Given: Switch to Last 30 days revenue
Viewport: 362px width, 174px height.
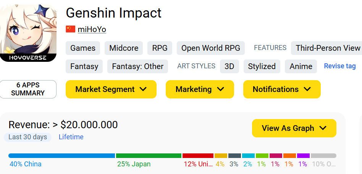Looking at the screenshot, I should tap(28, 137).
